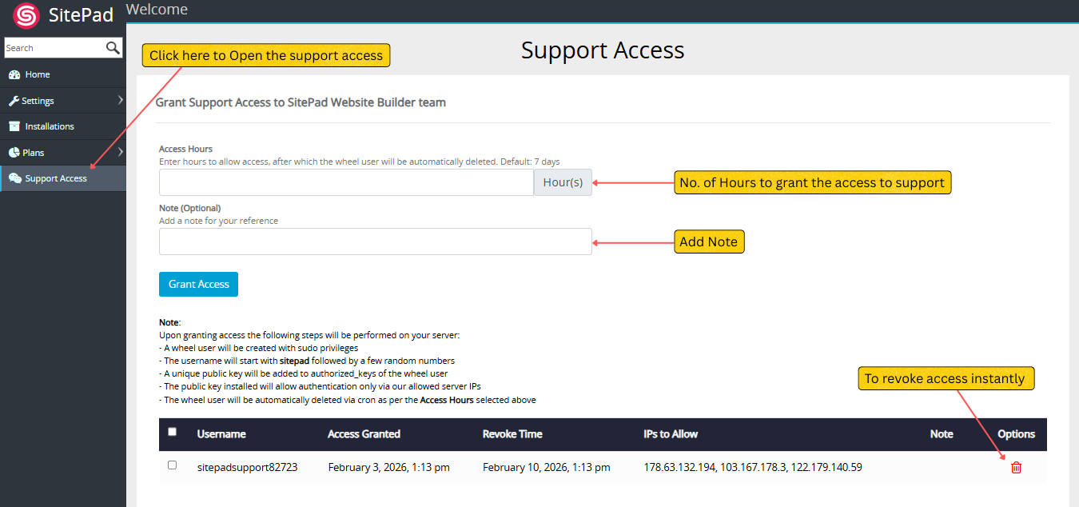Click the Access Hours input field
This screenshot has height=507, width=1079.
pyautogui.click(x=346, y=182)
